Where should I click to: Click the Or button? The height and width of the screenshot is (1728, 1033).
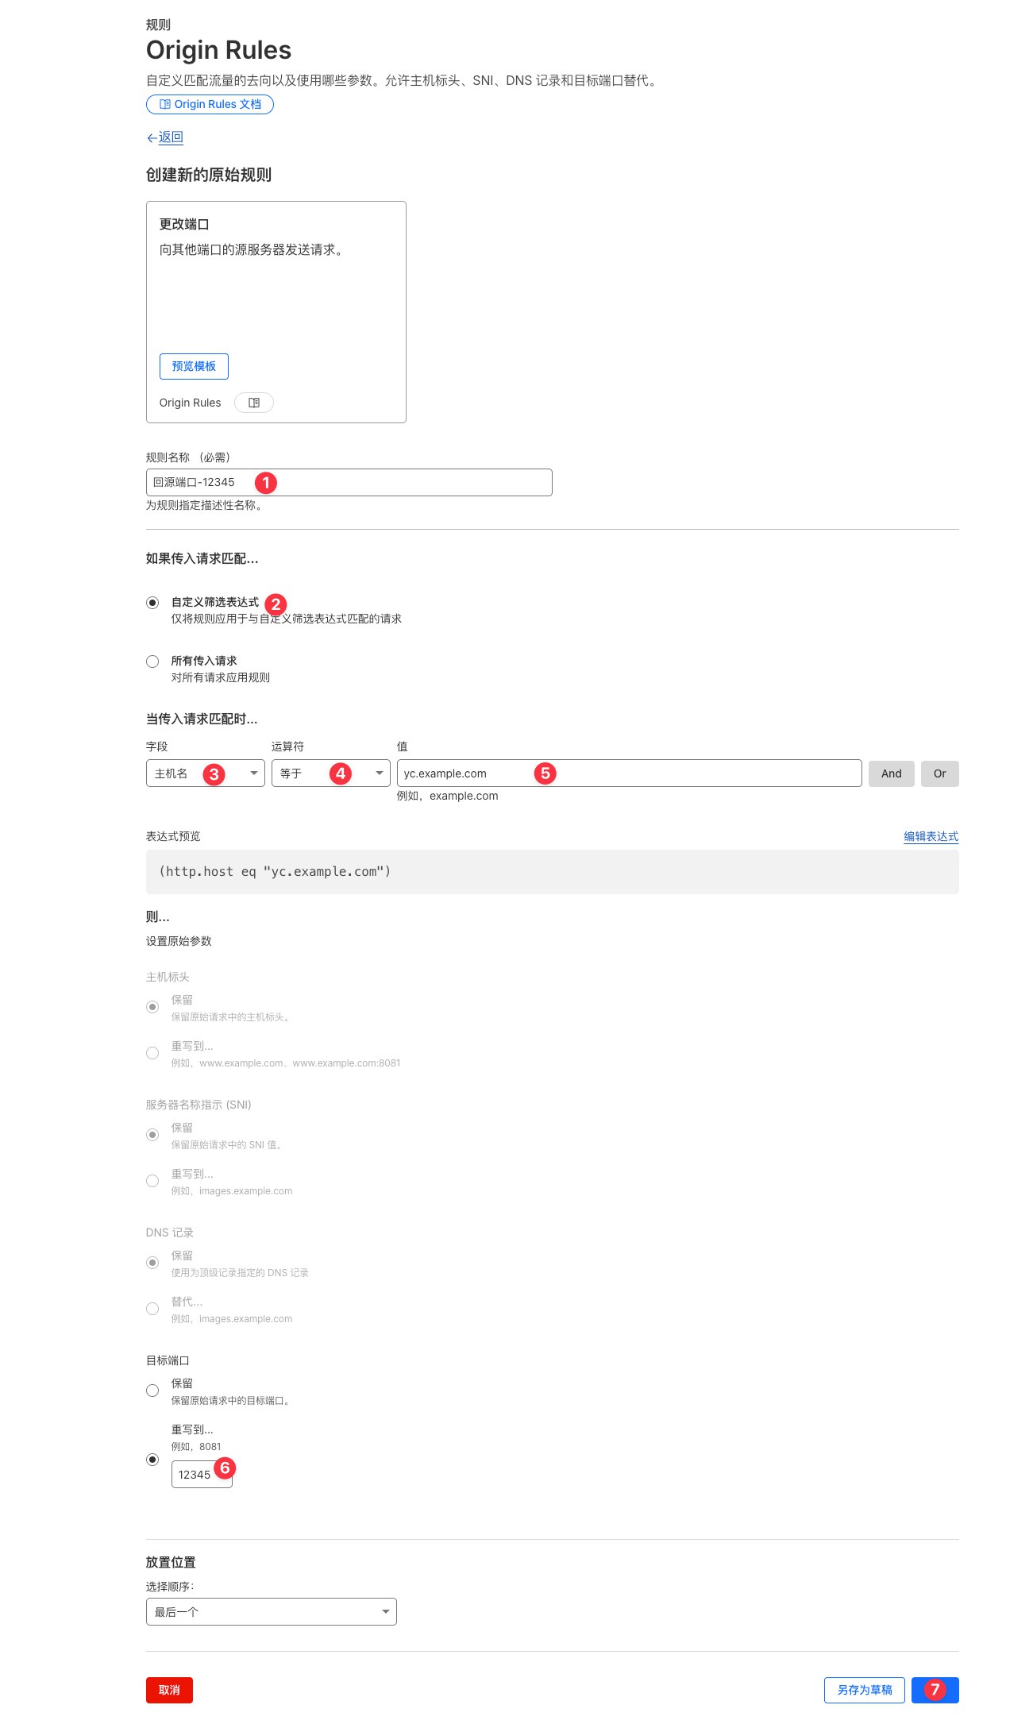click(x=939, y=773)
